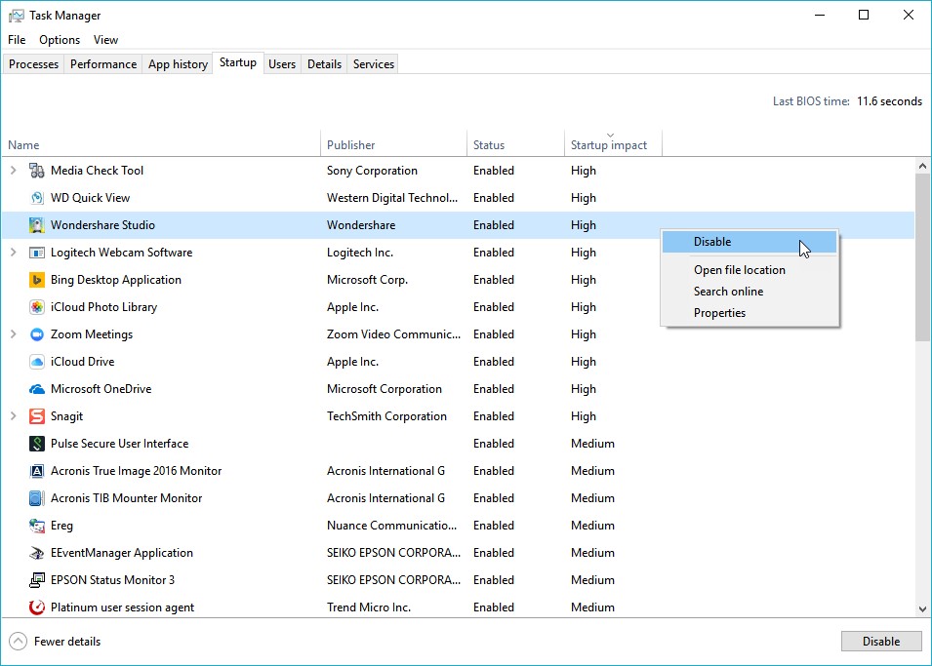The image size is (932, 666).
Task: Switch to the Performance tab
Action: (103, 64)
